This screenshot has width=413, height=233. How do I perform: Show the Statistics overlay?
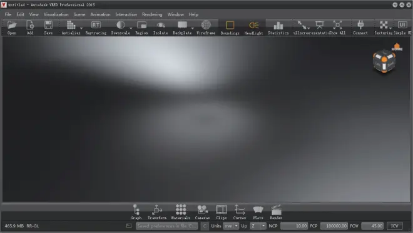(278, 28)
